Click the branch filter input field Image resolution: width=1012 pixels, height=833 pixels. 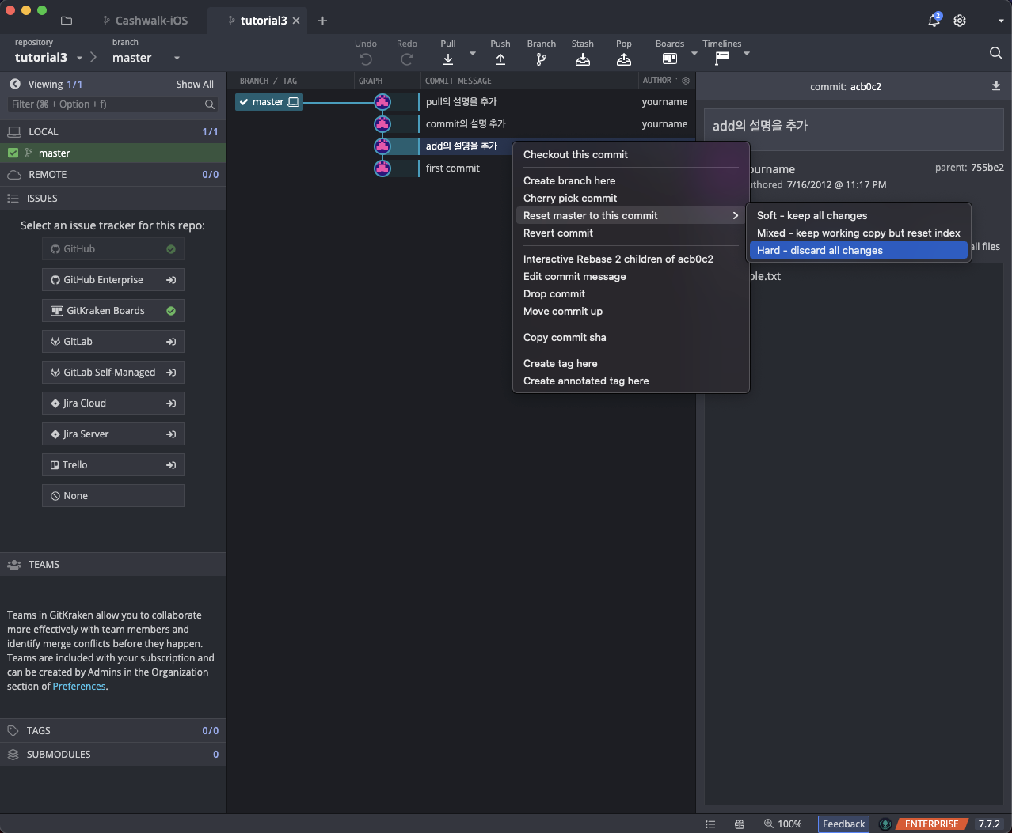(105, 104)
